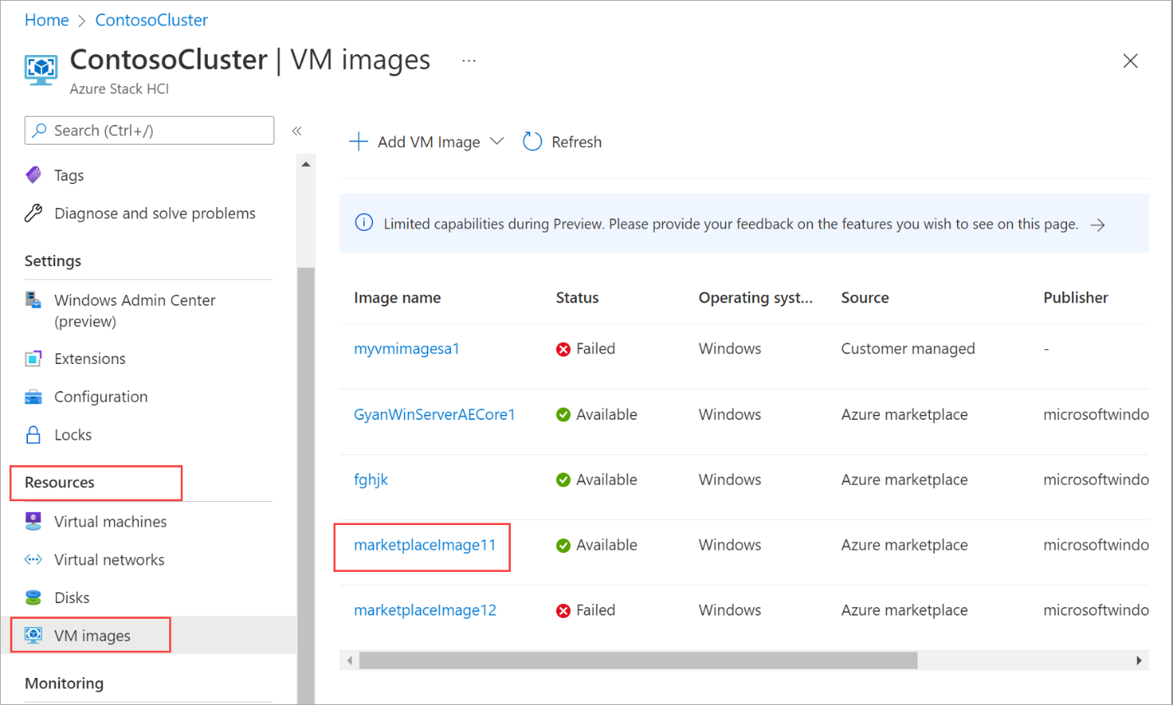Navigate to Home breadcrumb
Image resolution: width=1173 pixels, height=705 pixels.
[x=47, y=20]
